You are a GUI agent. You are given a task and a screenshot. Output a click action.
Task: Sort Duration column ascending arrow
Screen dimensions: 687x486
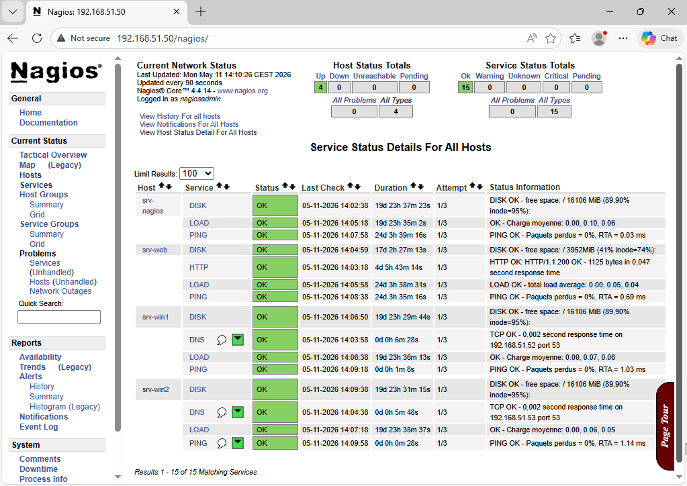coord(414,186)
